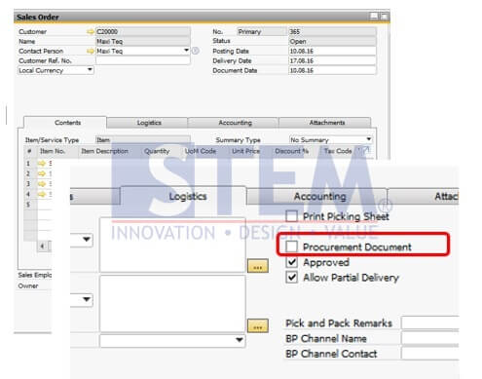The width and height of the screenshot is (482, 379).
Task: Uncheck the Approved checkbox
Action: tap(291, 262)
